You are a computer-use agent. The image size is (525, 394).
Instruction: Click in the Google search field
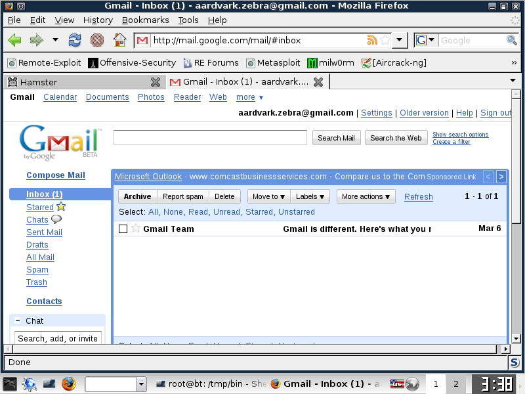coord(472,41)
